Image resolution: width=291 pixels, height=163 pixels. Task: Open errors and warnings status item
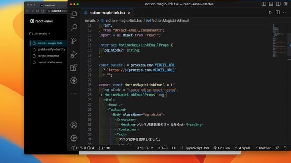point(83,148)
